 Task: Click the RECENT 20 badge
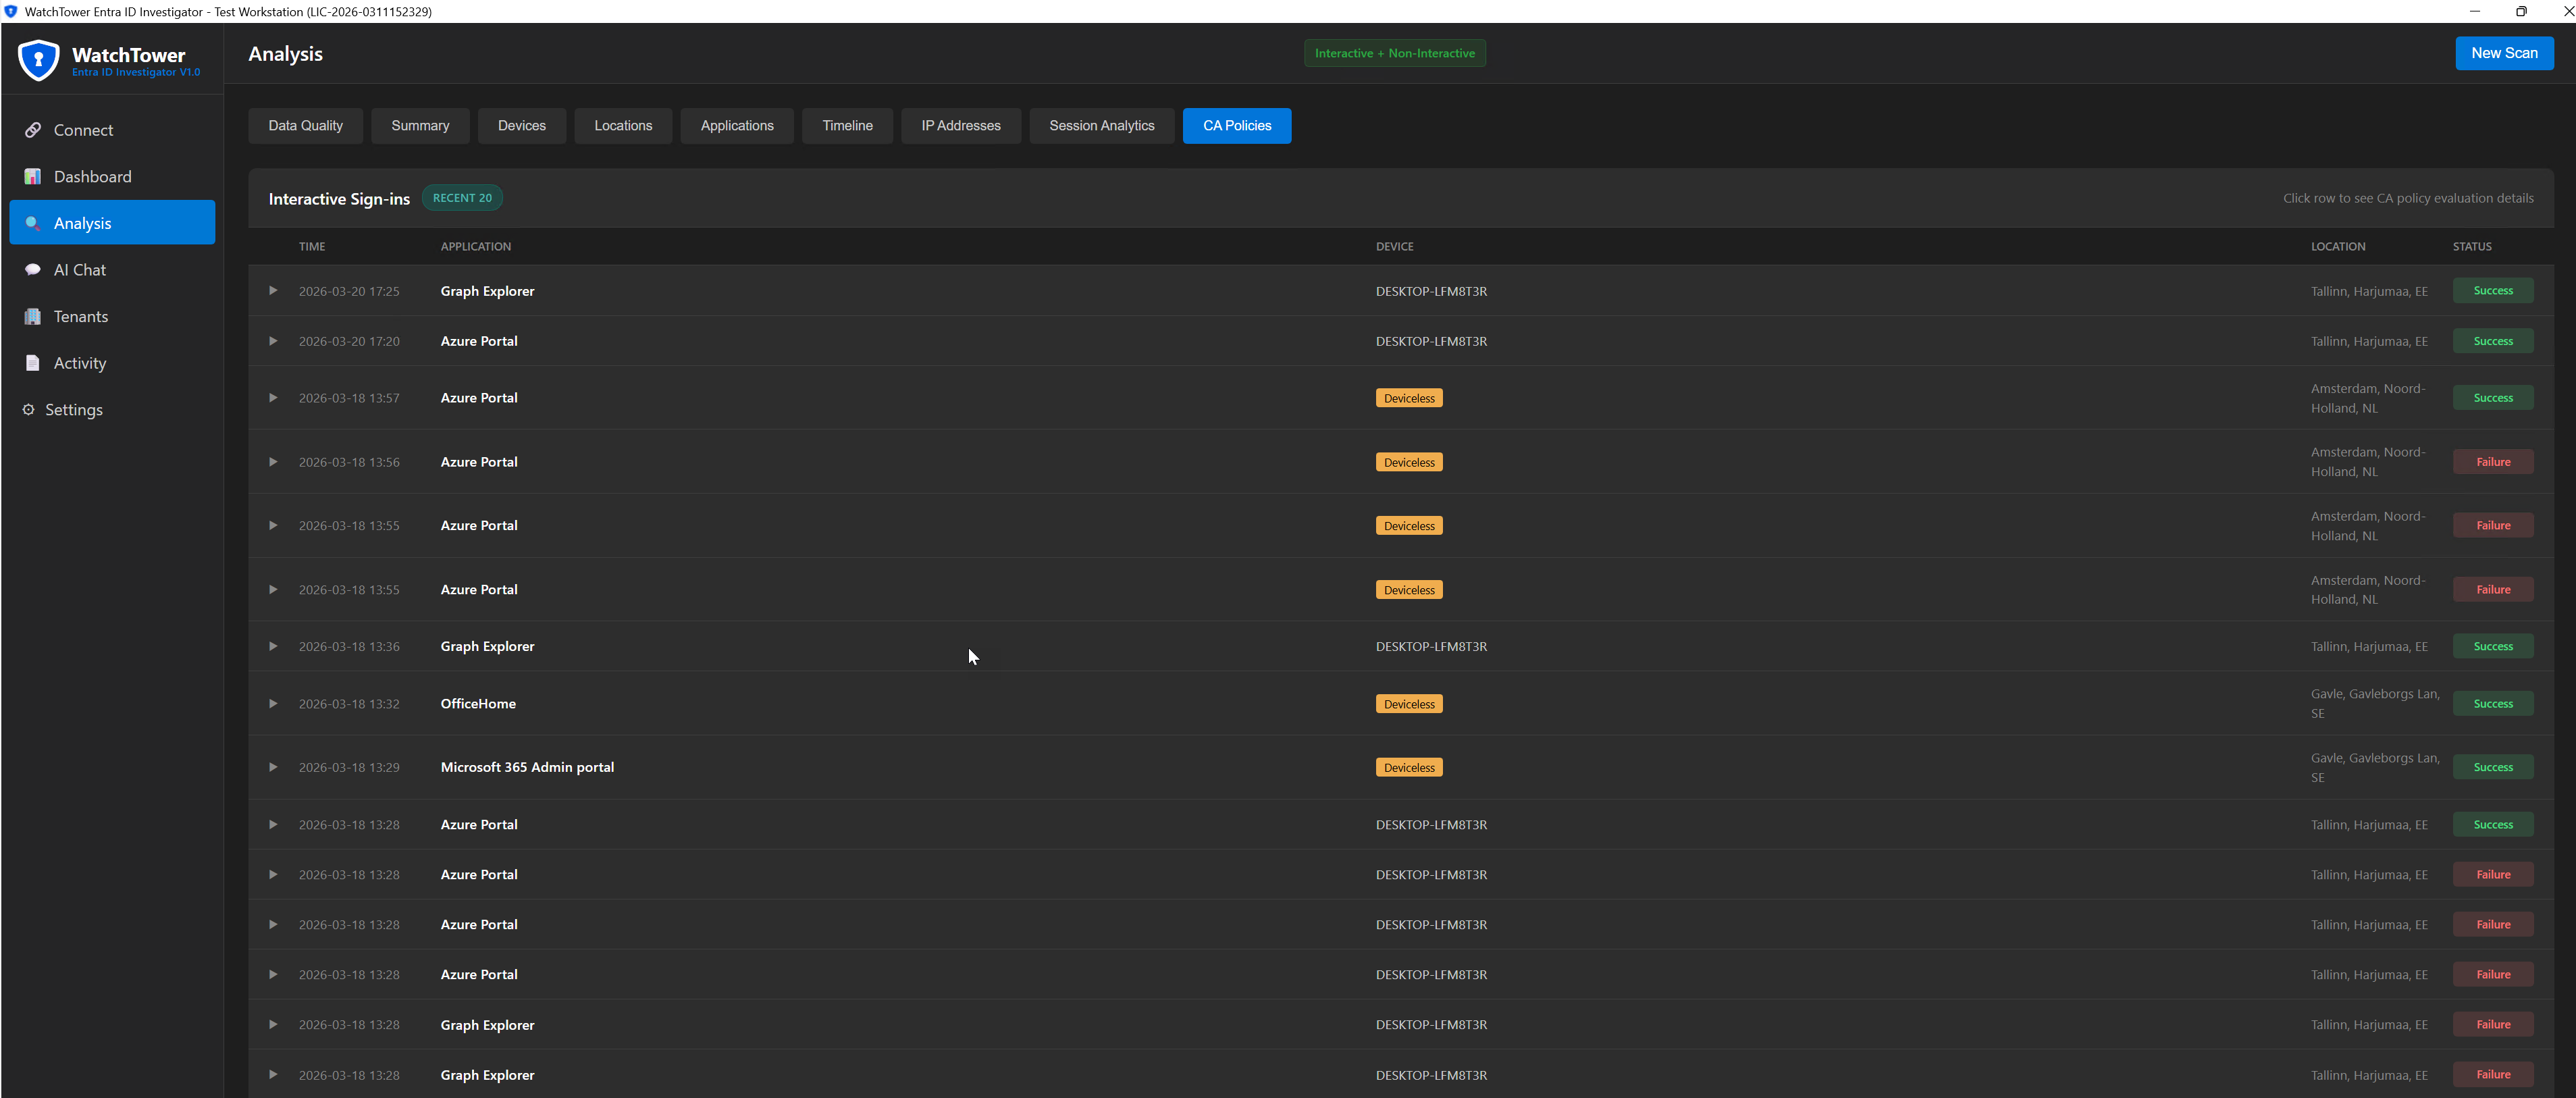point(462,197)
